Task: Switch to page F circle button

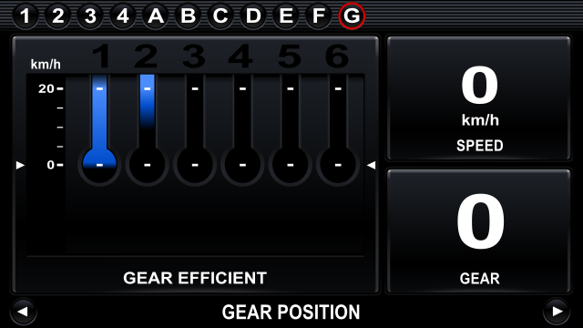Action: 319,16
